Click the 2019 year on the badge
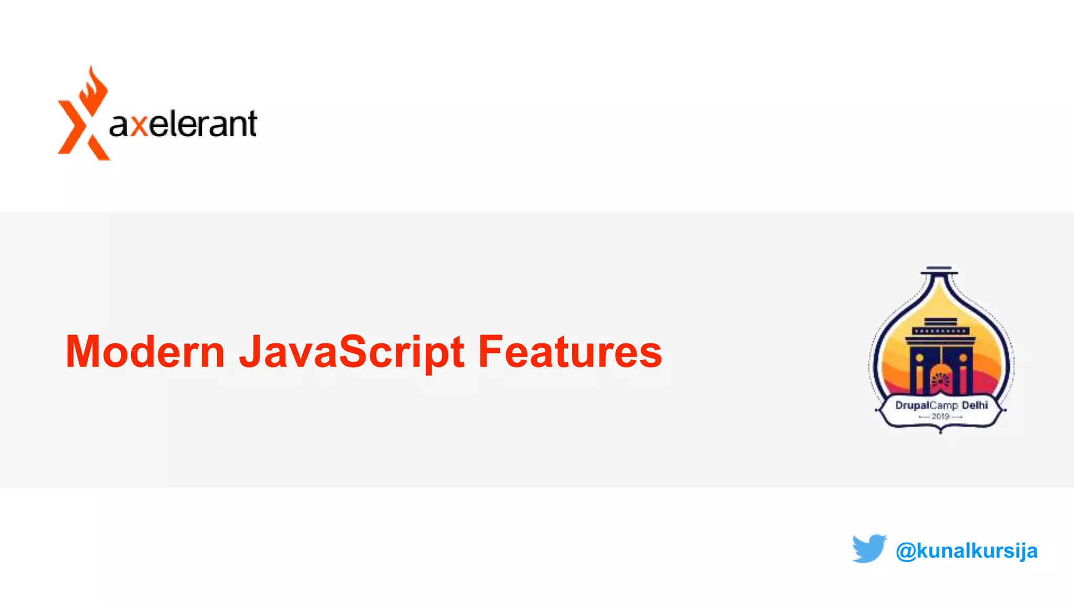 (x=940, y=416)
